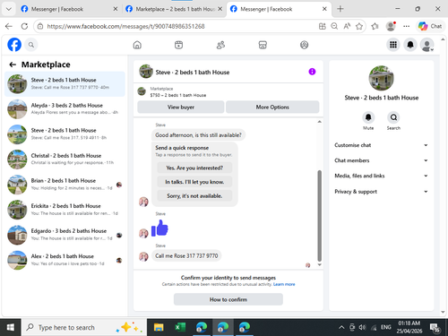Open Steve chat with 519 4911 number
This screenshot has width=448, height=336.
65,134
